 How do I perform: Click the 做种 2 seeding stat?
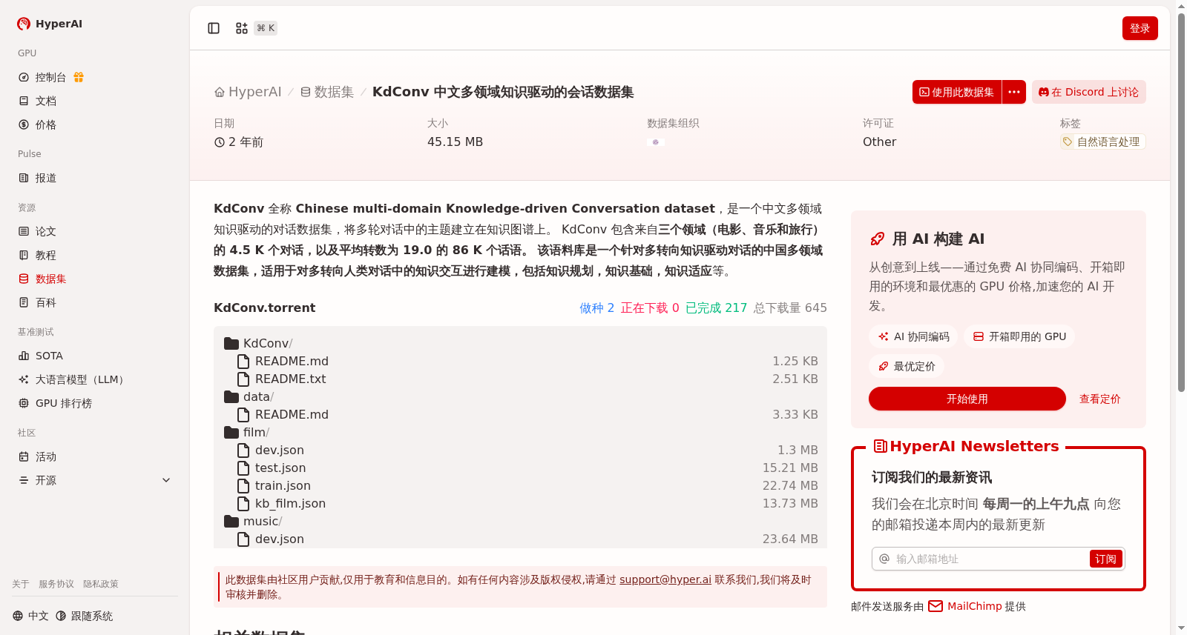tap(596, 307)
